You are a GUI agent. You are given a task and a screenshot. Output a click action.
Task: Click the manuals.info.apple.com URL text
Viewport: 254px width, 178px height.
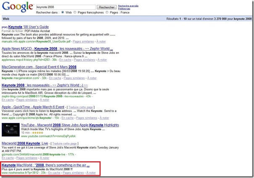click(36, 42)
